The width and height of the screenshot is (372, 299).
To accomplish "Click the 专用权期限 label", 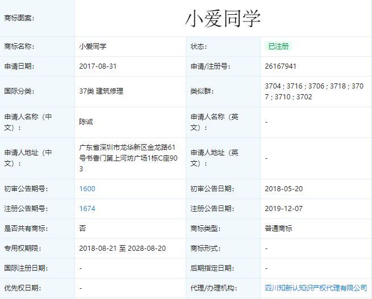I will 23,249.
